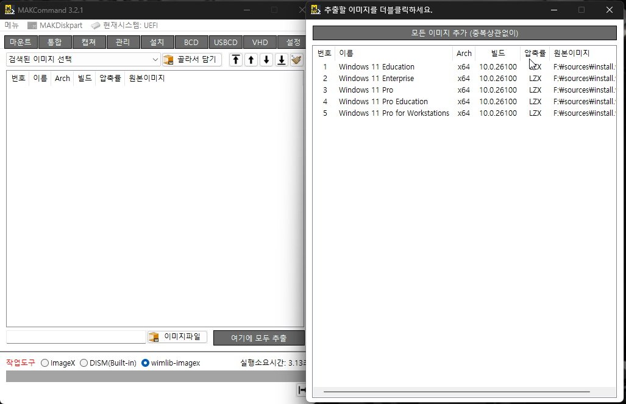
Task: Click the MAKCommand title bar icon
Action: coord(10,10)
